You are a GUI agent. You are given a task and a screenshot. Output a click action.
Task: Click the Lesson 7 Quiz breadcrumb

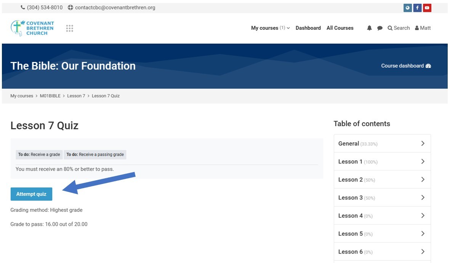click(106, 96)
